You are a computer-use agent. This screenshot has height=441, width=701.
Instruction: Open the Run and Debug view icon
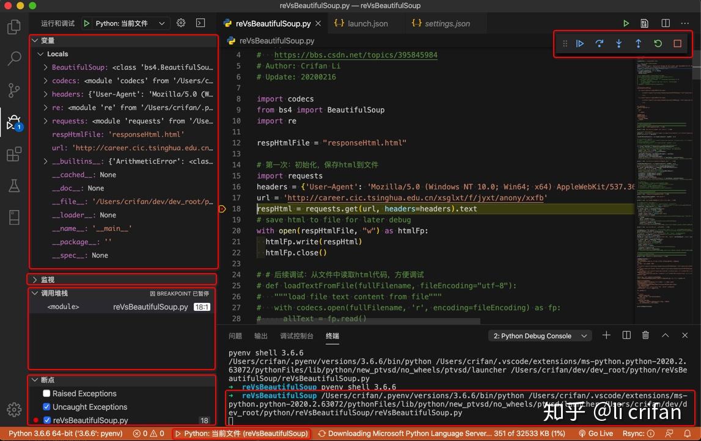[x=14, y=122]
